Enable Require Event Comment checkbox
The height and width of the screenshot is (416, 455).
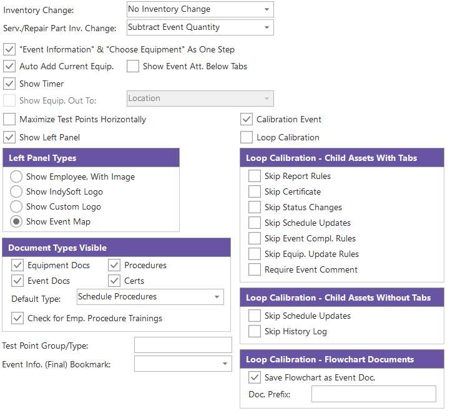pos(255,269)
